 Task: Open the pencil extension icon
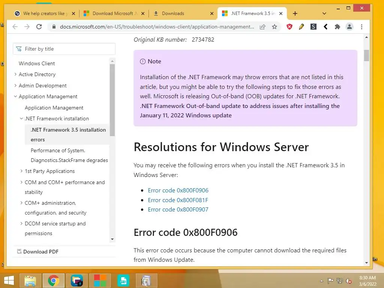[x=301, y=27]
